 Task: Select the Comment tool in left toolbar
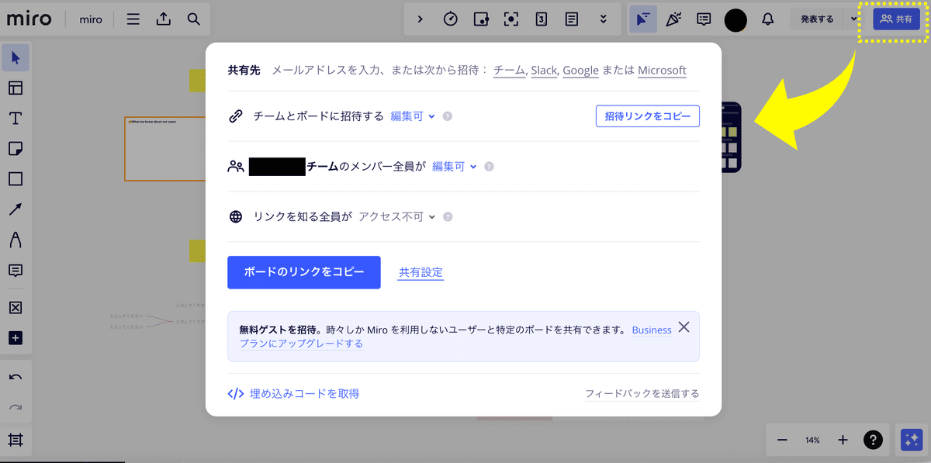(x=16, y=270)
